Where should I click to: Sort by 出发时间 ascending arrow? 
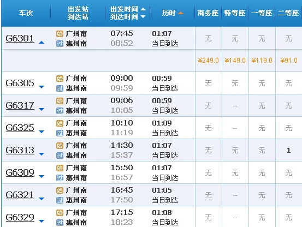pyautogui.click(x=143, y=9)
